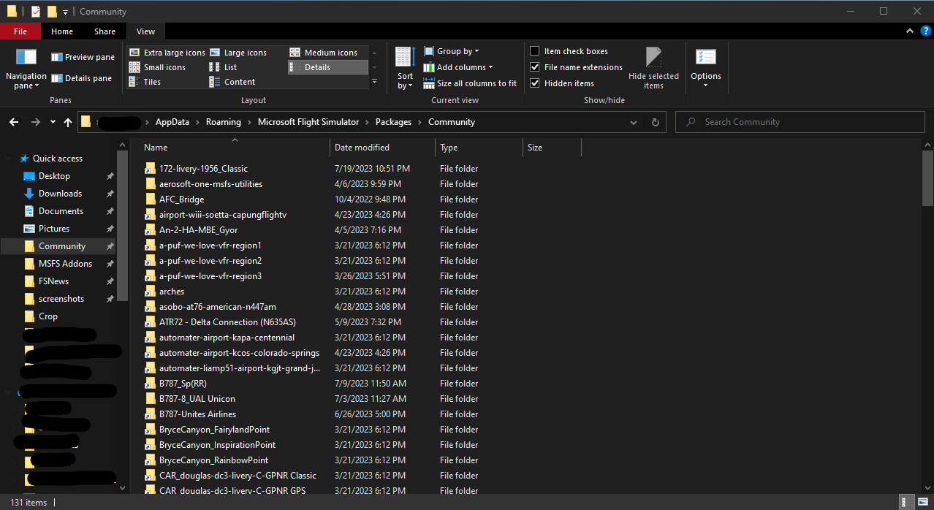The height and width of the screenshot is (510, 934).
Task: Open Quick Access Toolbar customize dropdown
Action: 65,12
